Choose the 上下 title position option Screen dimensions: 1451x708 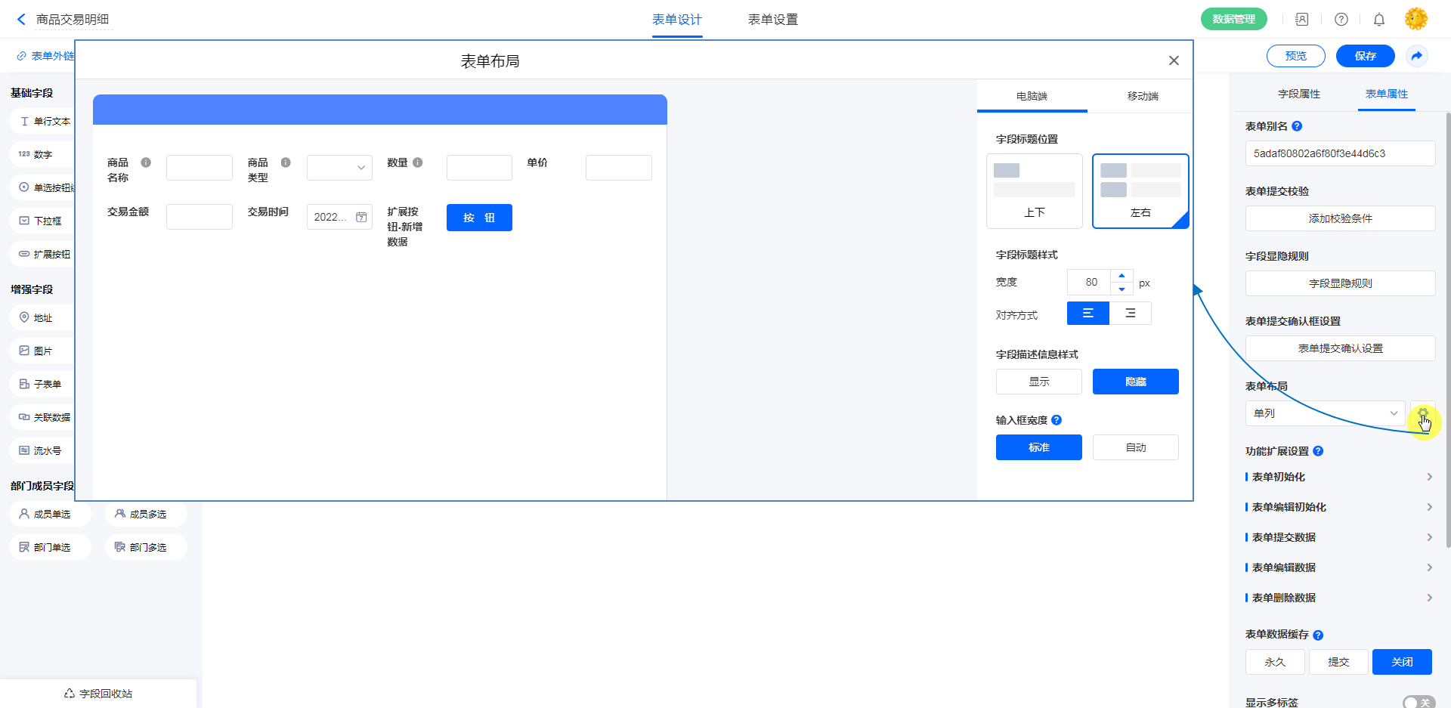(1034, 191)
